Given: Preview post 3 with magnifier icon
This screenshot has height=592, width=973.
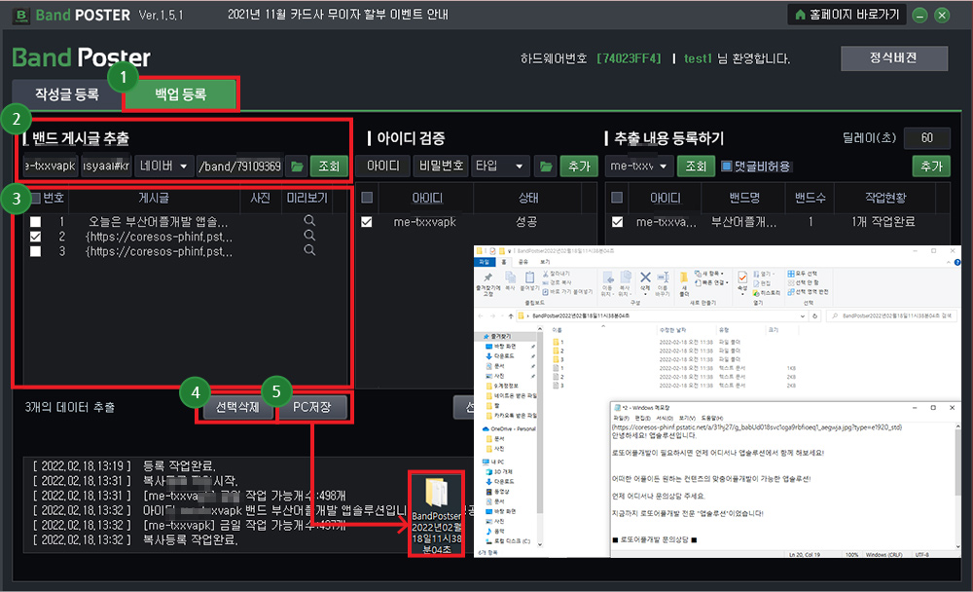Looking at the screenshot, I should coord(309,250).
